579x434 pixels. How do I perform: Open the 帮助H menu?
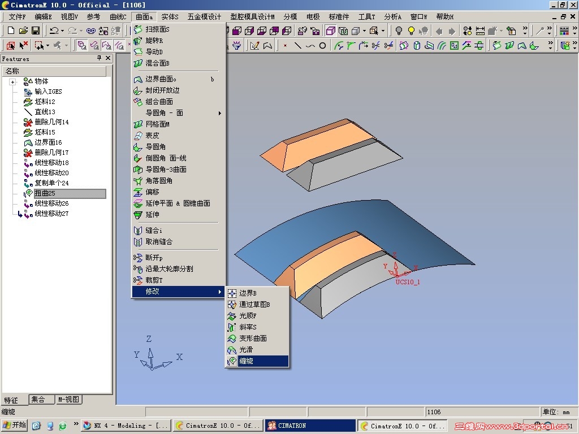point(444,16)
